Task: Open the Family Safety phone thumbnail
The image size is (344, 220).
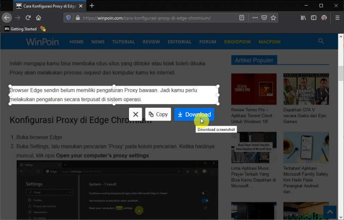Action: [x=306, y=147]
